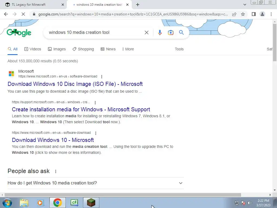Open the More search filters menu
Screen dimensions: 277x208
pyautogui.click(x=128, y=49)
